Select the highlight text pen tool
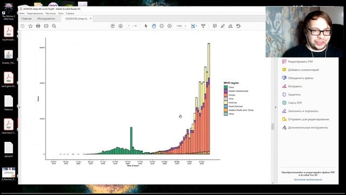The width and height of the screenshot is (346, 195). (x=223, y=26)
